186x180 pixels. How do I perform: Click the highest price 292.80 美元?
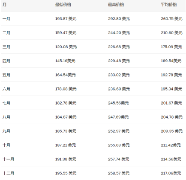(119, 19)
